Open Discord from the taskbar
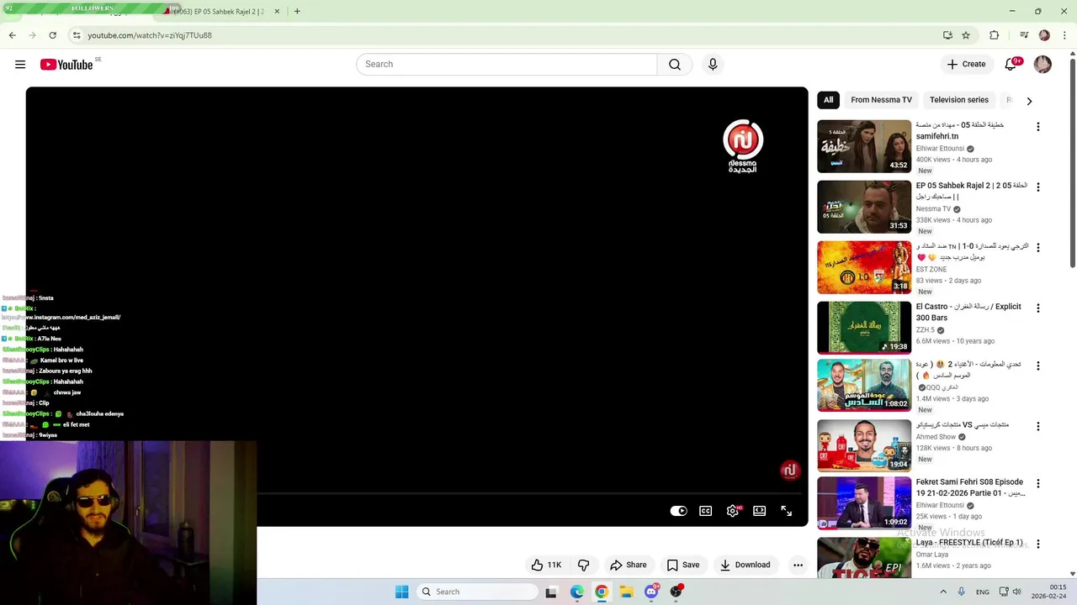Screen dimensions: 1077x605 (651, 592)
